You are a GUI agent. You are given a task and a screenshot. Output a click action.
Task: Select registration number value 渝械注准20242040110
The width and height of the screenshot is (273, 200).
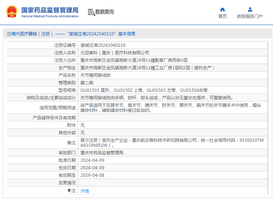pyautogui.click(x=103, y=45)
